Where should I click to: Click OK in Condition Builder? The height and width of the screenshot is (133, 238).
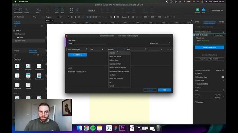[x=164, y=90]
